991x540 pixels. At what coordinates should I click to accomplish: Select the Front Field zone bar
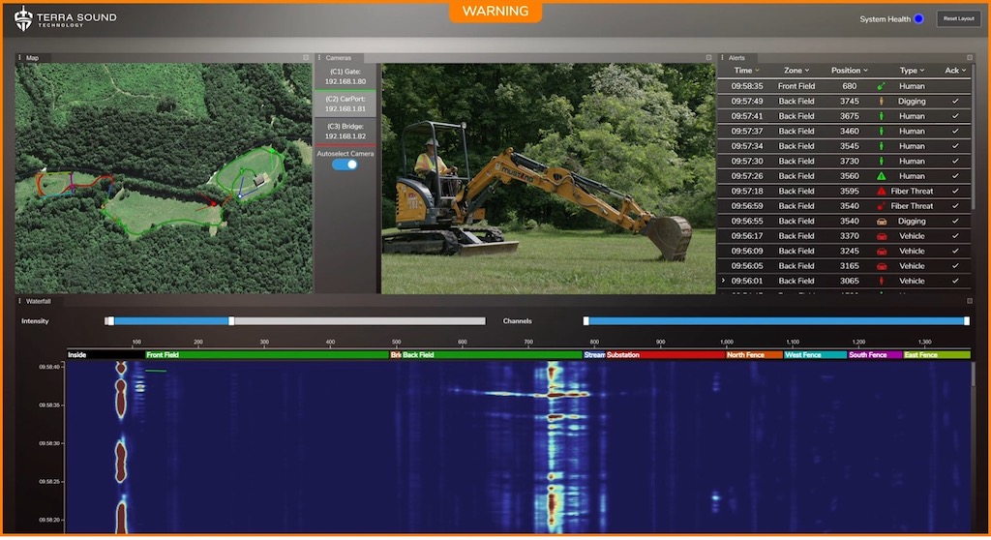coord(267,355)
